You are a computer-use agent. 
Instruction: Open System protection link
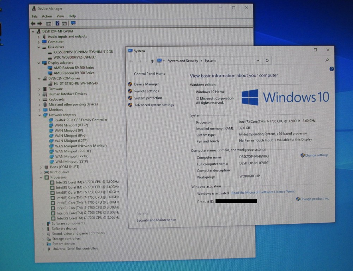coord(148,98)
